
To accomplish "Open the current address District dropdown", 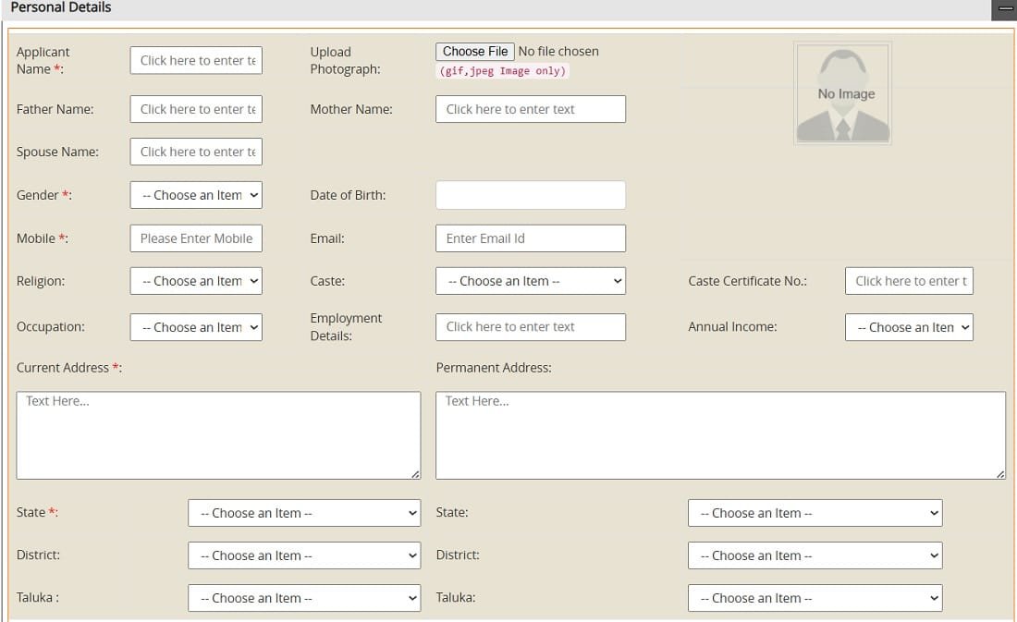I will 304,555.
